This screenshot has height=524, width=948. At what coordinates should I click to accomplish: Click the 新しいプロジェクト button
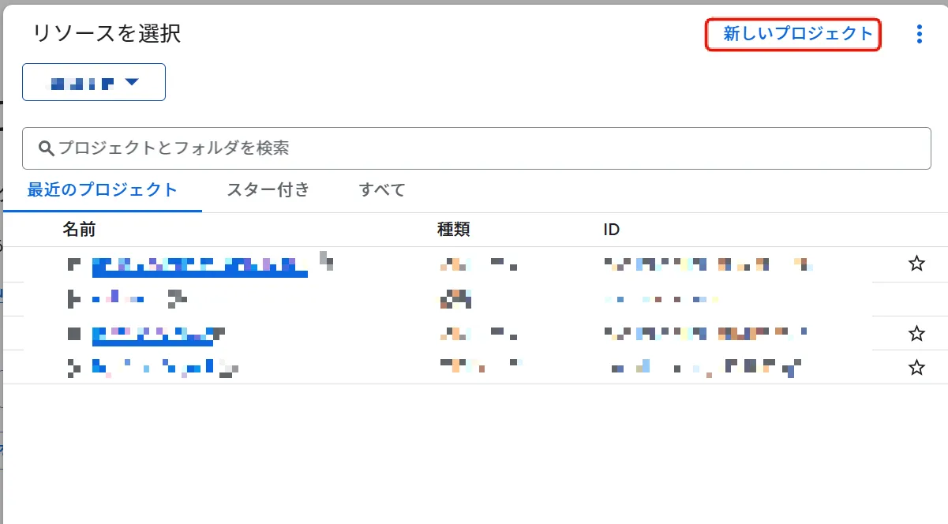(x=792, y=34)
